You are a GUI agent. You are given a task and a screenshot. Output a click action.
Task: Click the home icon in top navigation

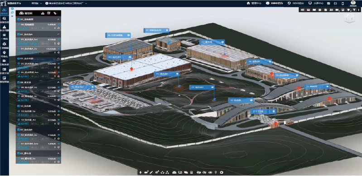[248, 4]
